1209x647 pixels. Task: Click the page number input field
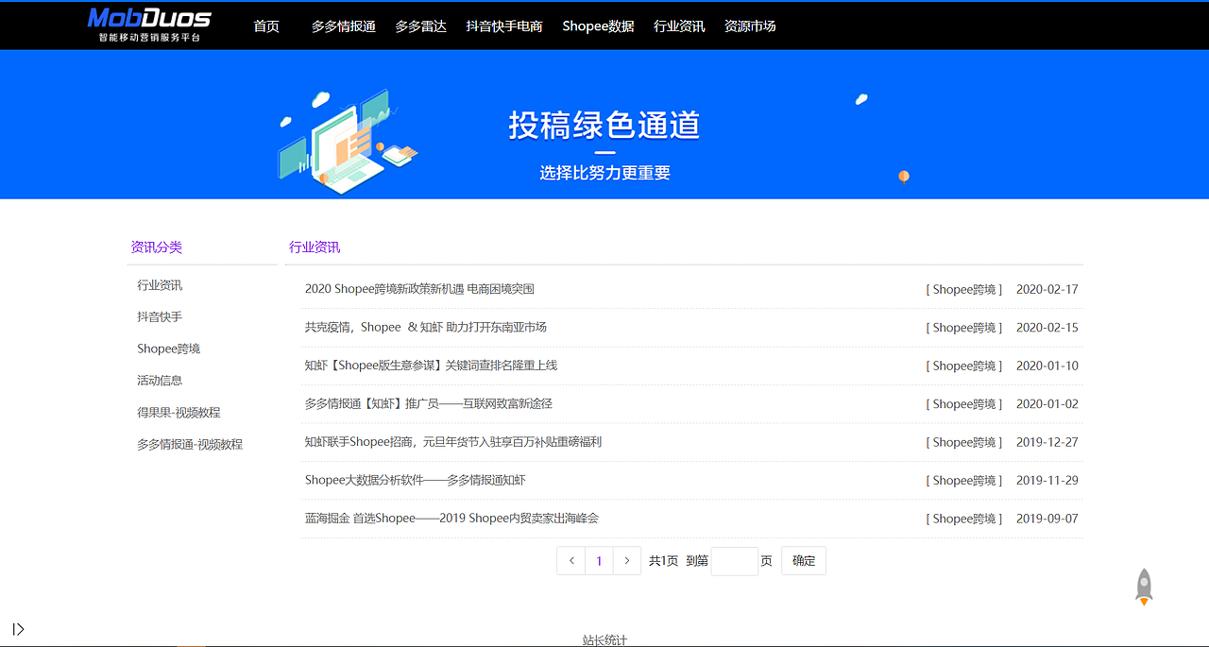click(734, 560)
